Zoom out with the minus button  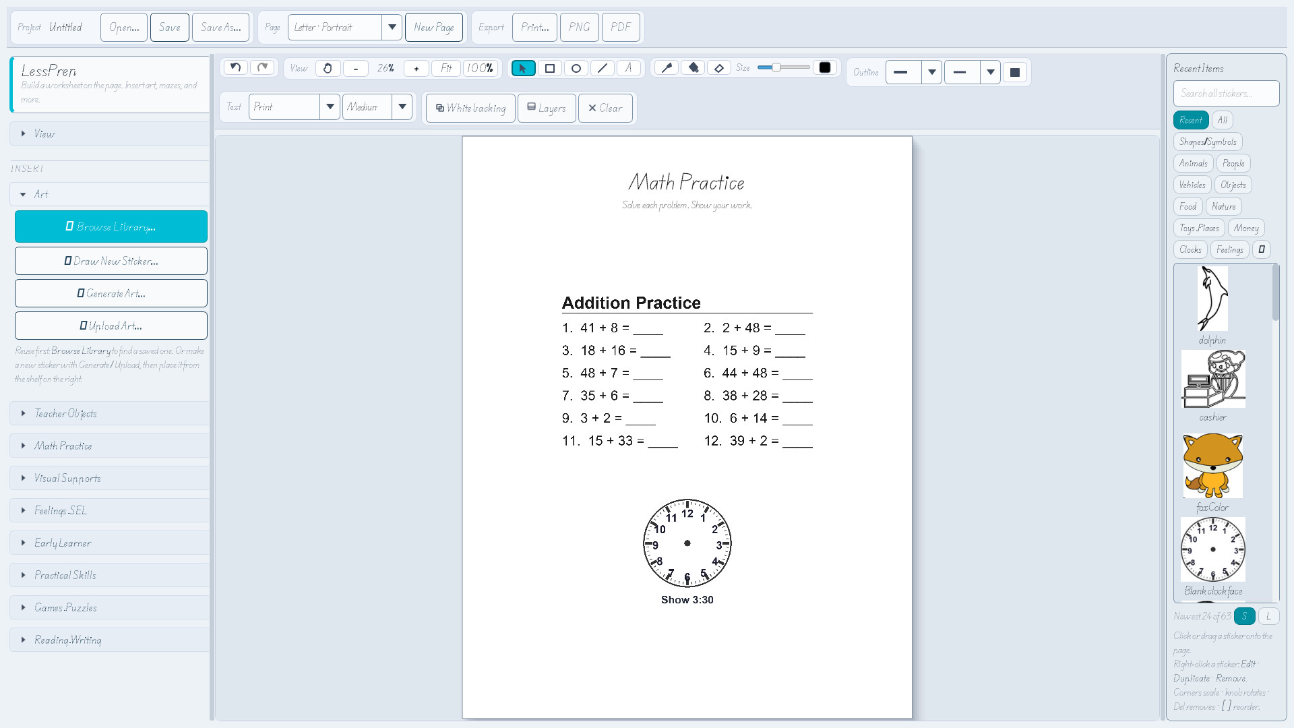(355, 68)
